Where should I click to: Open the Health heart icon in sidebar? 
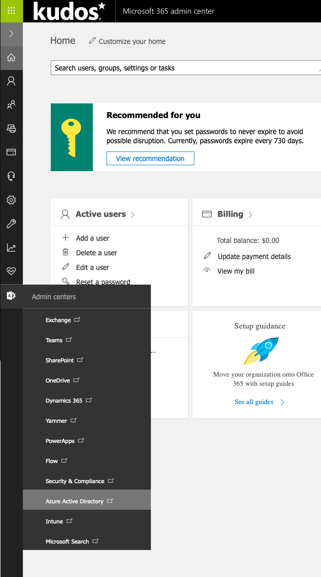click(x=11, y=271)
